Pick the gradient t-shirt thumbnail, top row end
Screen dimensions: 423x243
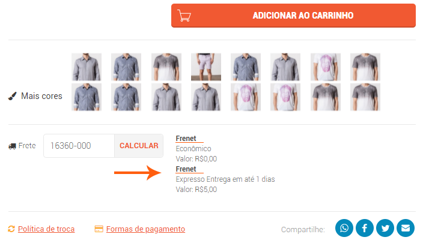pos(365,67)
